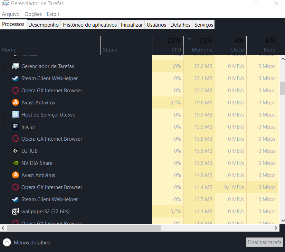Image resolution: width=285 pixels, height=252 pixels.
Task: Switch to the Detalhes tab
Action: [x=180, y=25]
